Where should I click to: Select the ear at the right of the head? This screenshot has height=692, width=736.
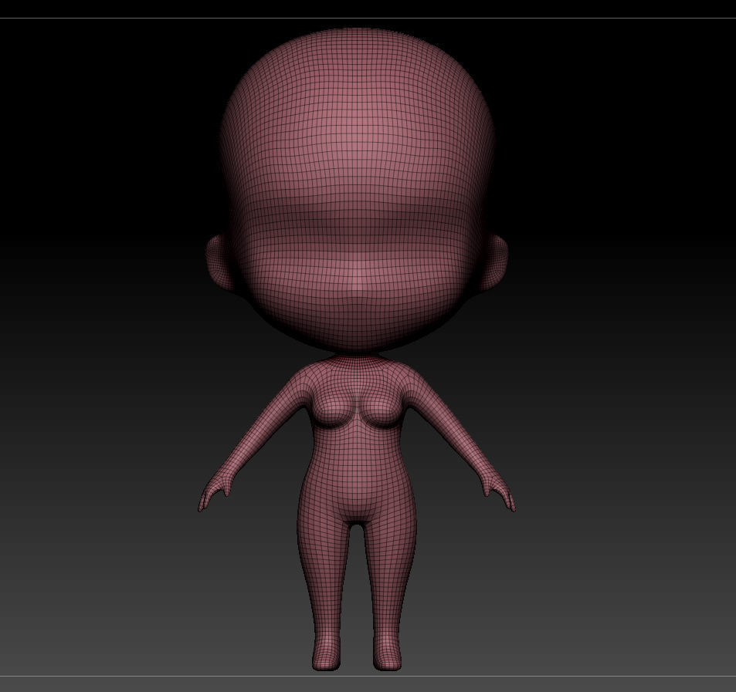click(x=493, y=262)
